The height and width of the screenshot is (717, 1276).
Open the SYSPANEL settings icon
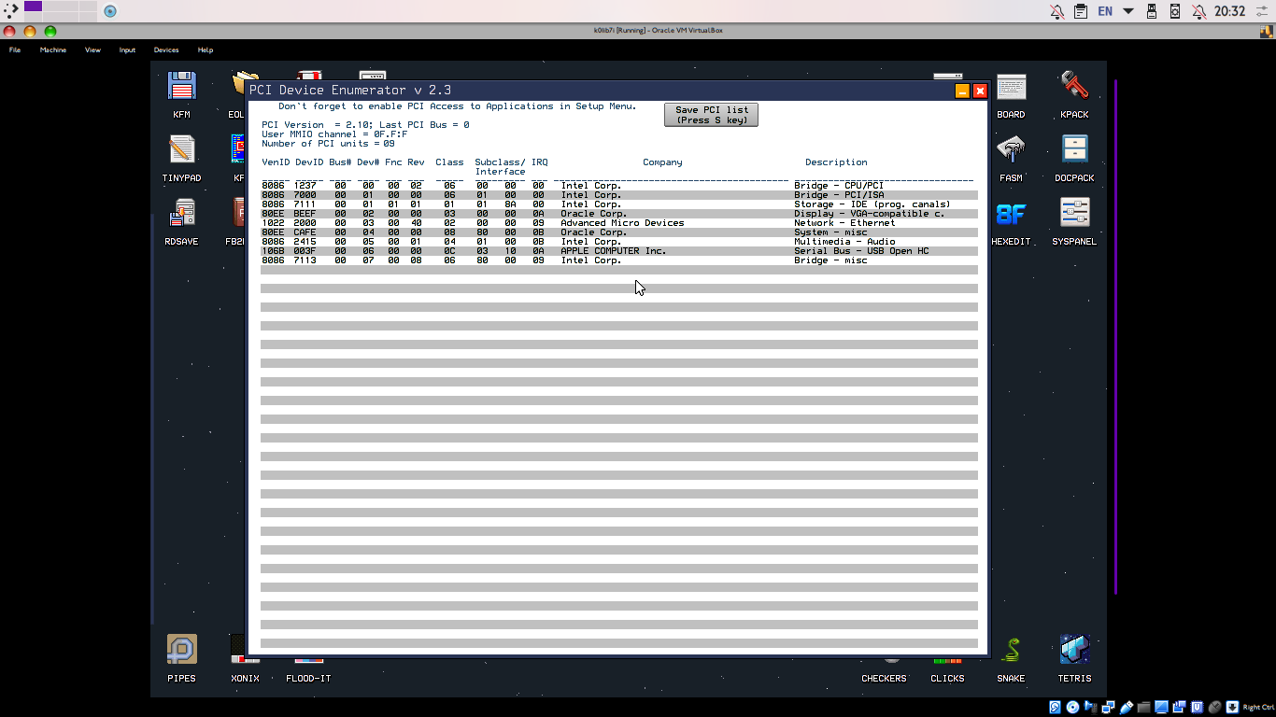click(x=1074, y=220)
